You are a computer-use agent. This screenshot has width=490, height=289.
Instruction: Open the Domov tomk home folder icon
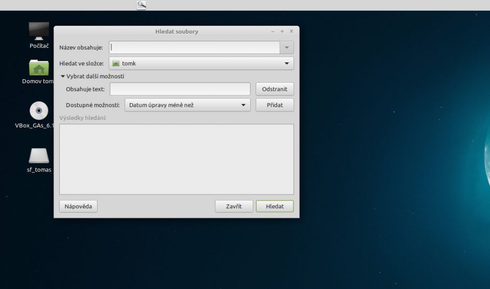tap(39, 68)
